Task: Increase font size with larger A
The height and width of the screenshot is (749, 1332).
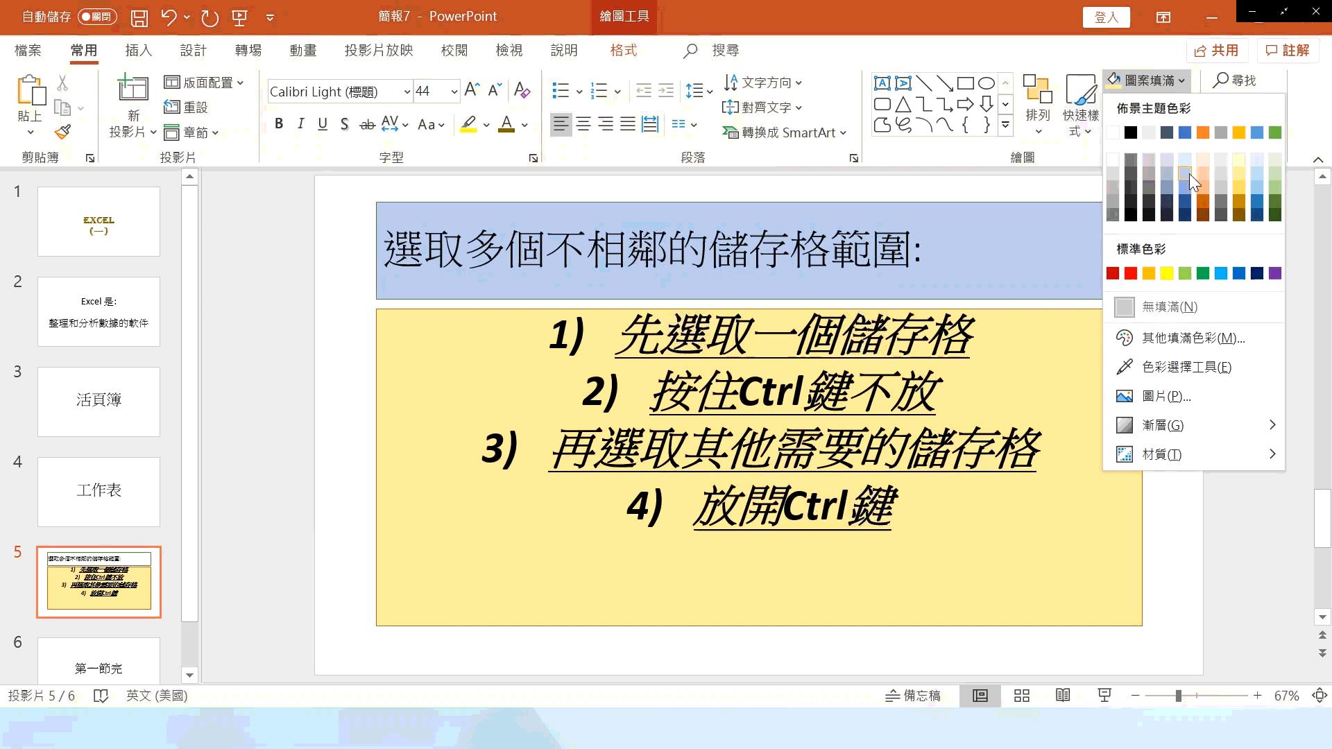Action: click(472, 90)
